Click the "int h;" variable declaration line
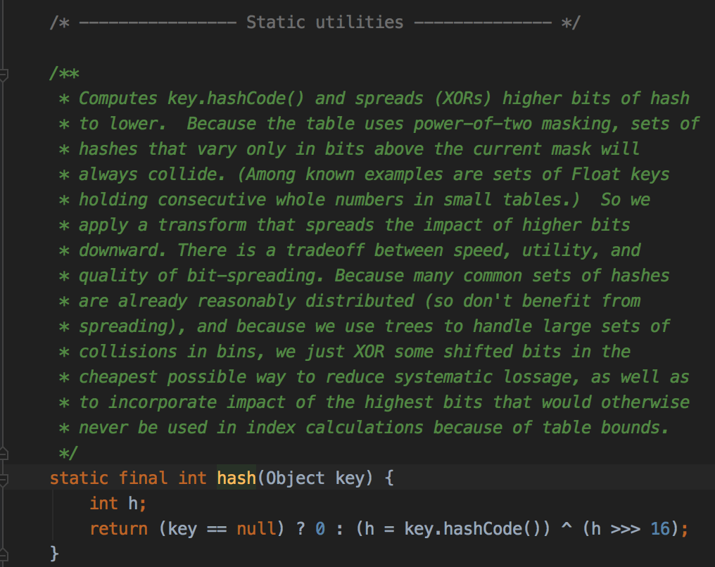715x567 pixels. coord(118,504)
